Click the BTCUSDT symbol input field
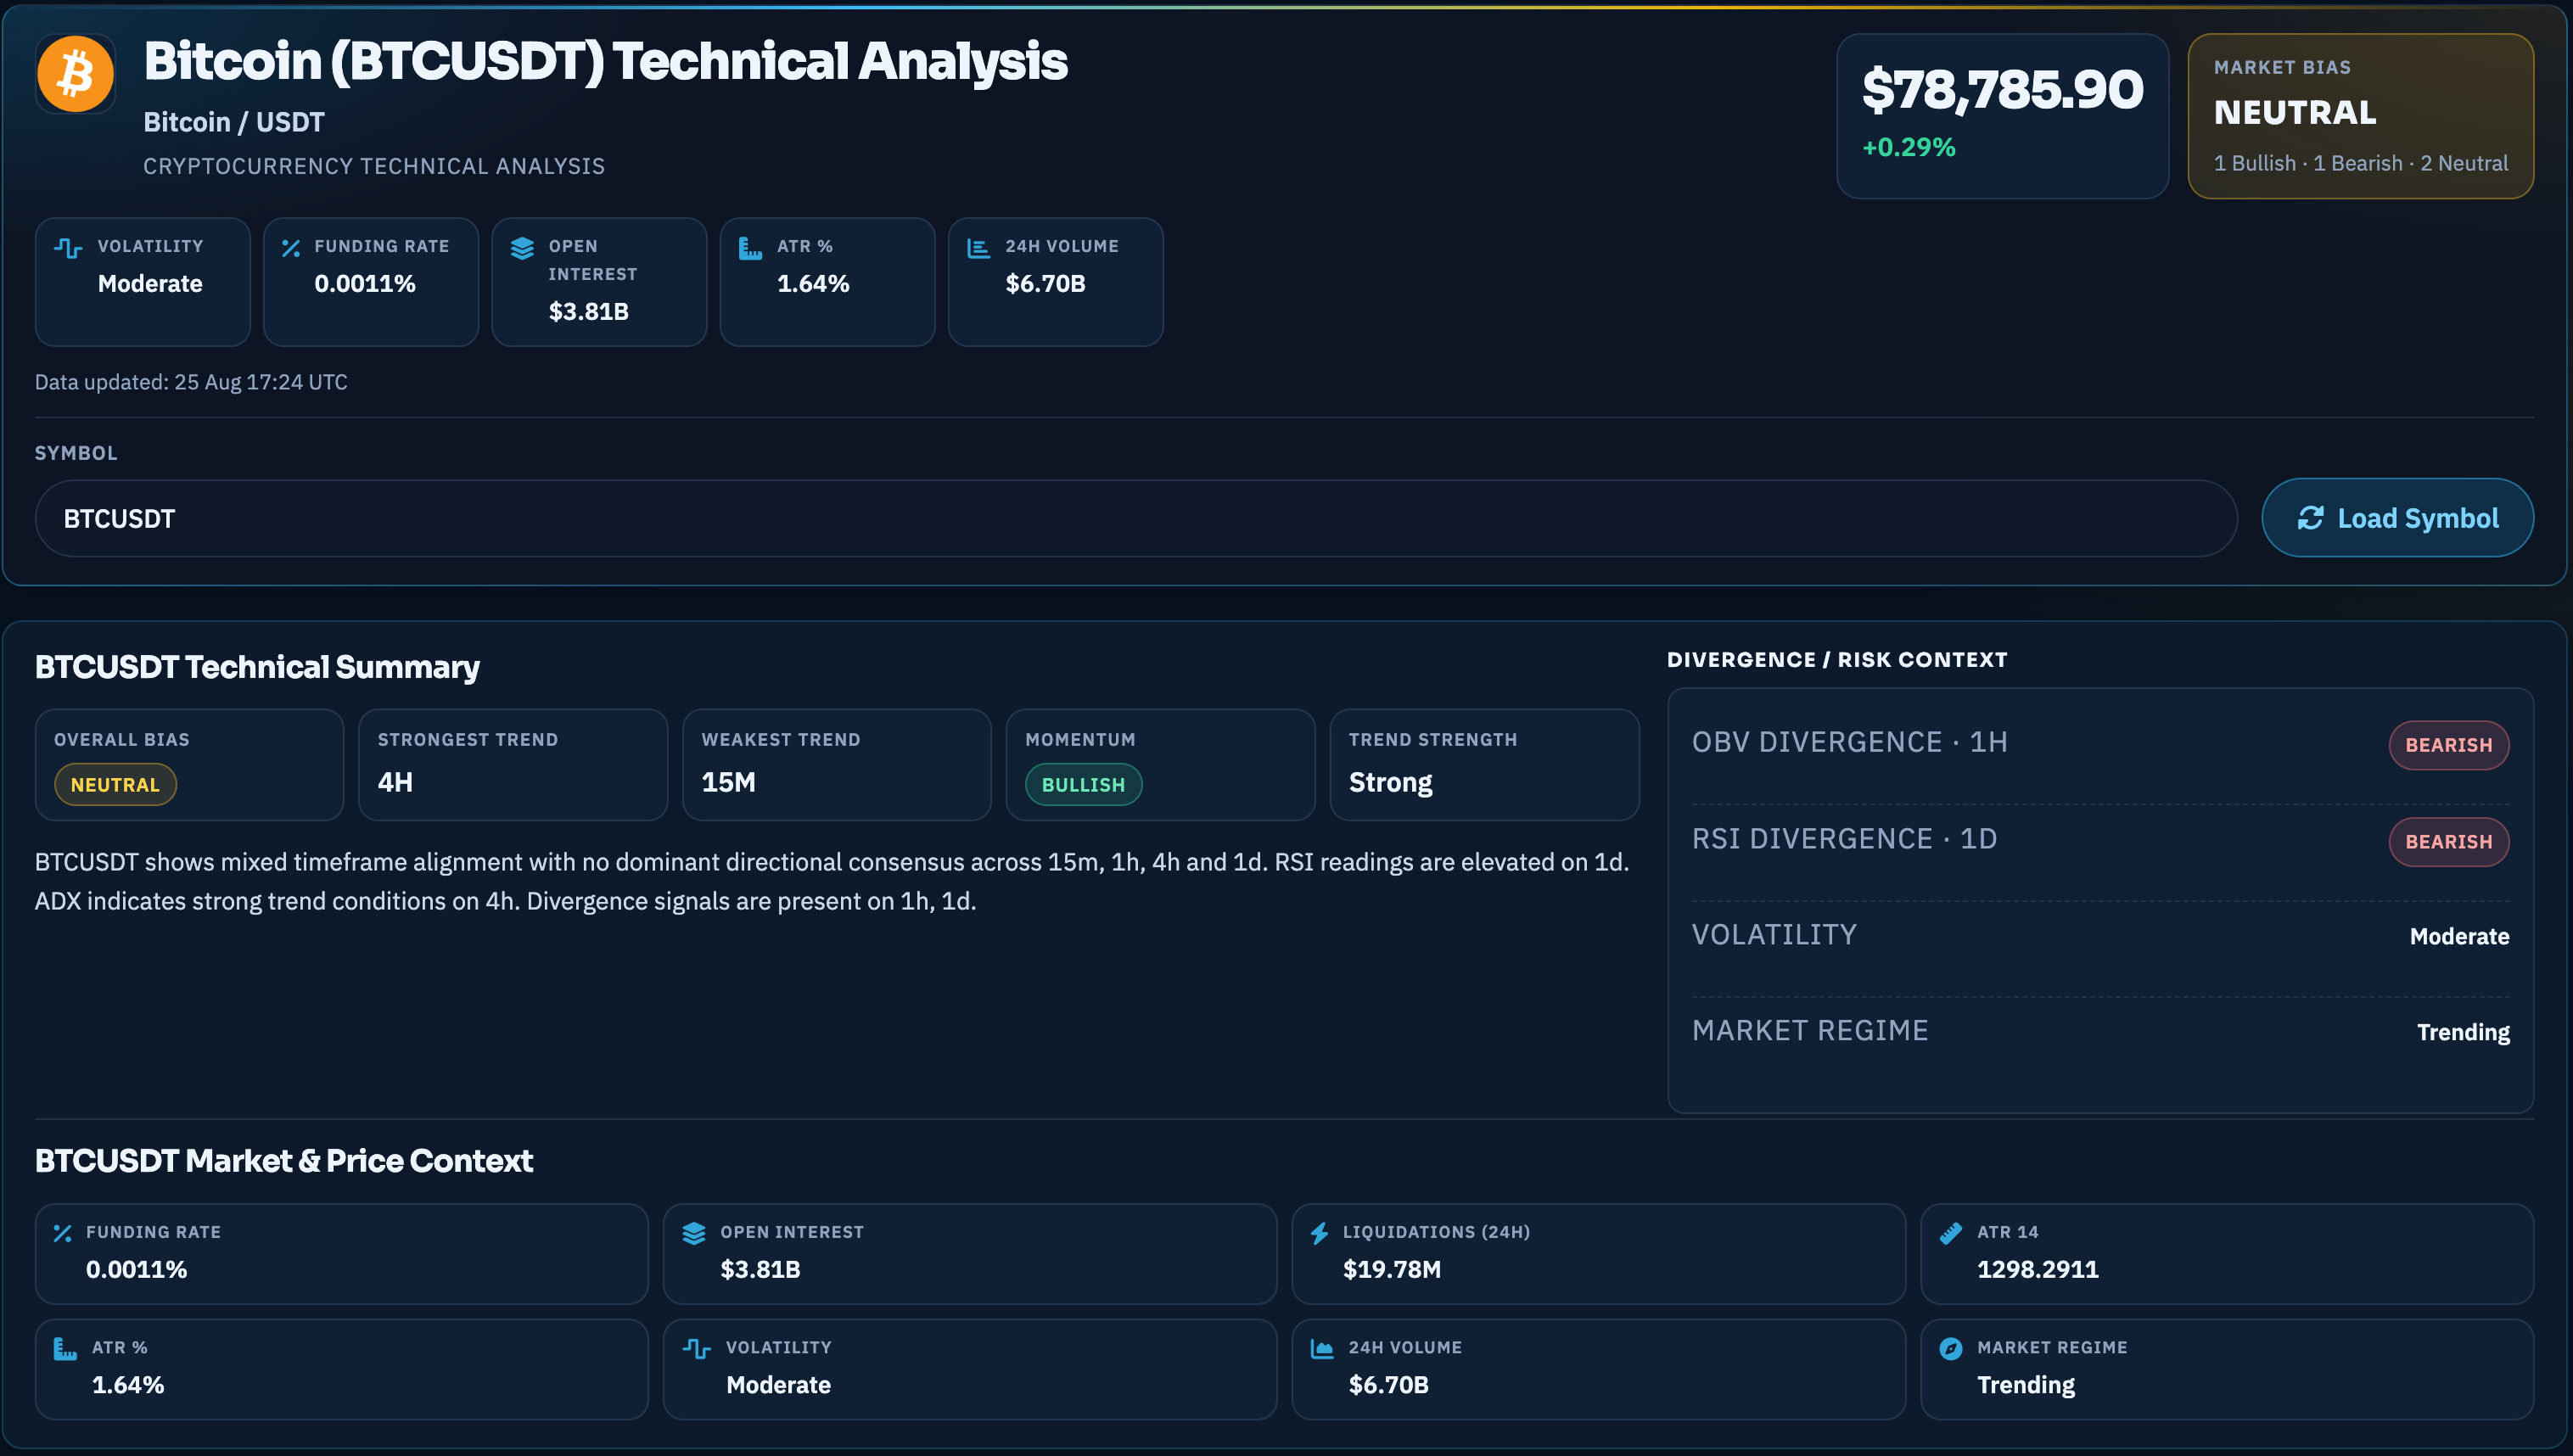This screenshot has width=2573, height=1456. [x=1136, y=518]
